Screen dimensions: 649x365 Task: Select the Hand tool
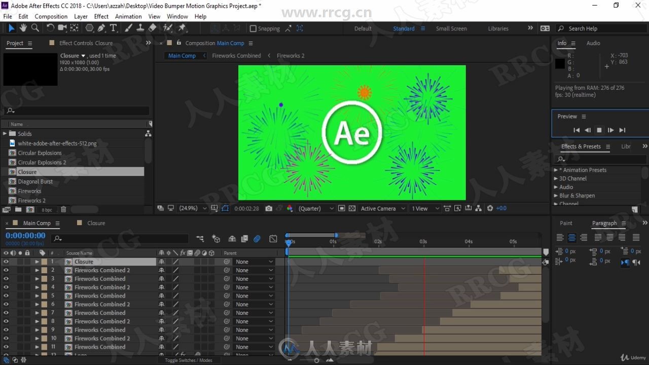pos(23,28)
